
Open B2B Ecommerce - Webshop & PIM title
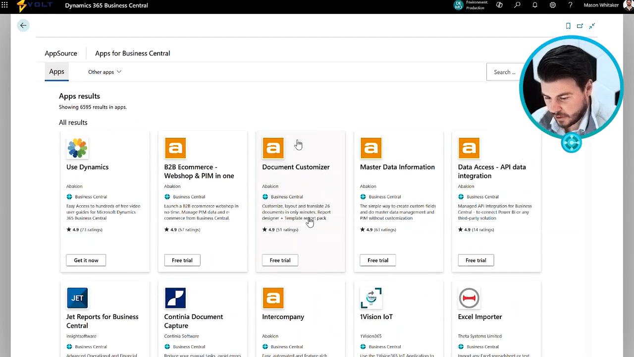(x=199, y=172)
